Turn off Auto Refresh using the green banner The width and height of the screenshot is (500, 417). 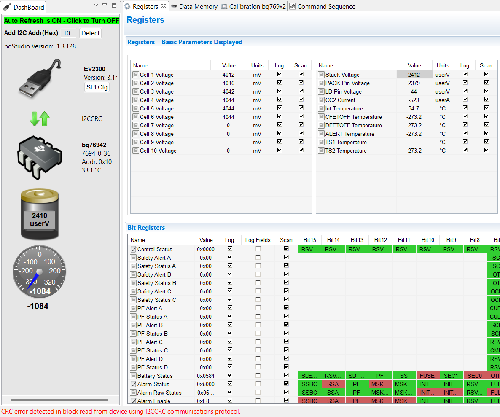[x=62, y=21]
